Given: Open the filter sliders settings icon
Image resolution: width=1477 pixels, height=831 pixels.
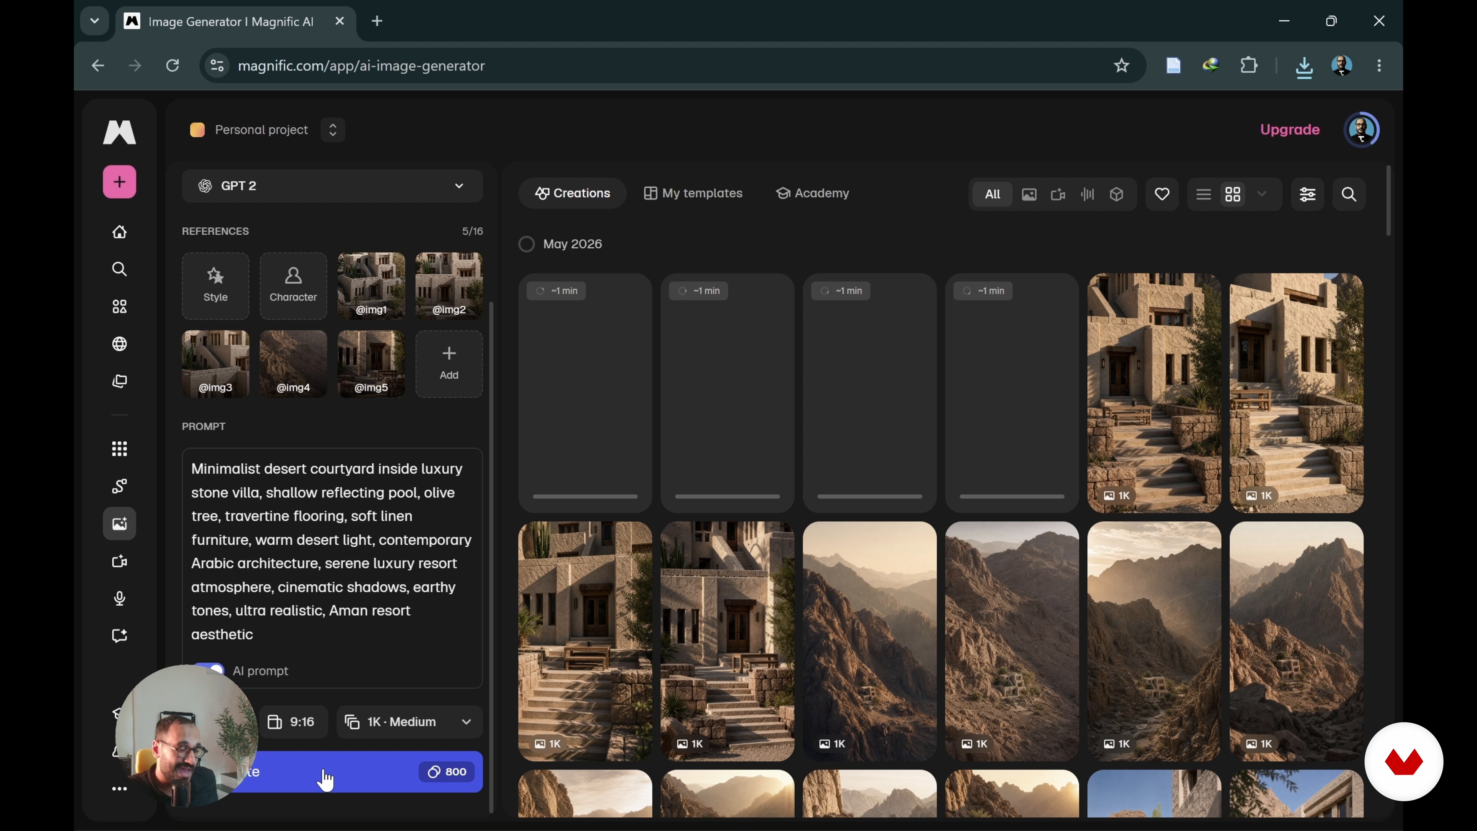Looking at the screenshot, I should click(x=1308, y=194).
